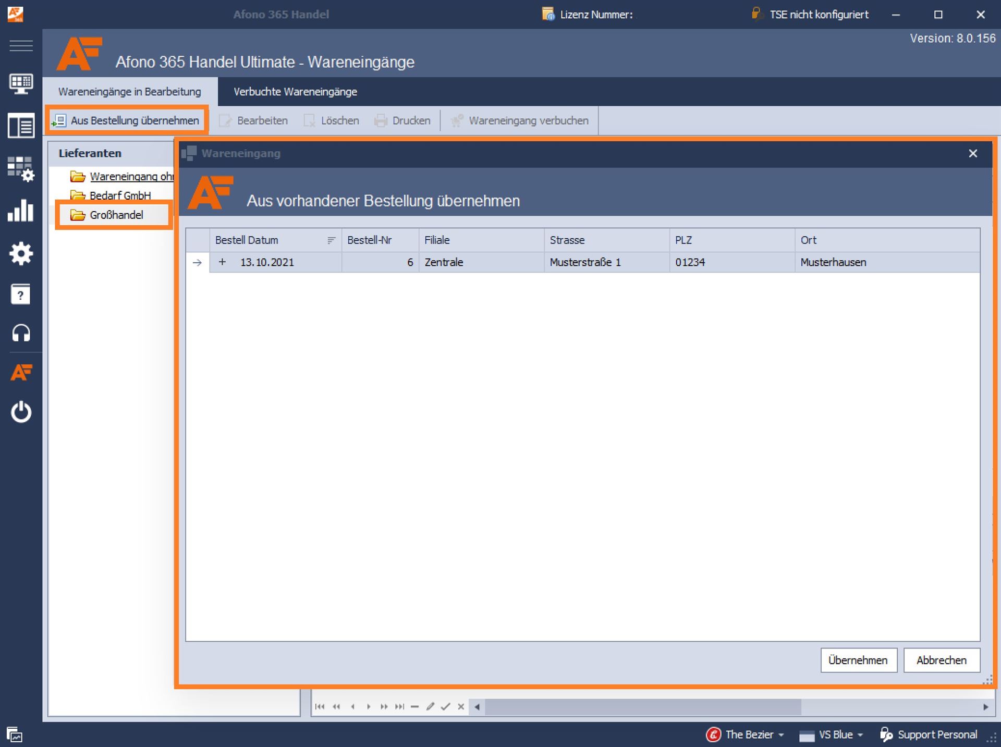Go to previous page in navigator
This screenshot has height=747, width=1001.
coord(336,707)
